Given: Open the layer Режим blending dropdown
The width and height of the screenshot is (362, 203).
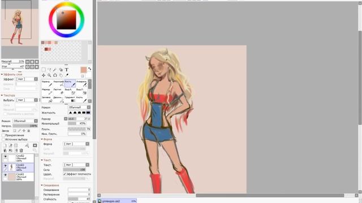Looking at the screenshot, I should tap(25, 121).
